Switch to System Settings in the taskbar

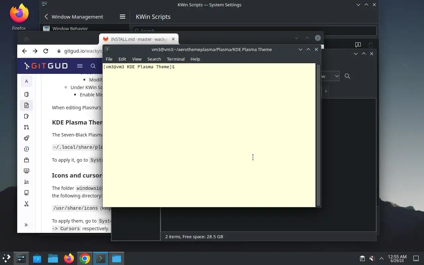(21, 258)
